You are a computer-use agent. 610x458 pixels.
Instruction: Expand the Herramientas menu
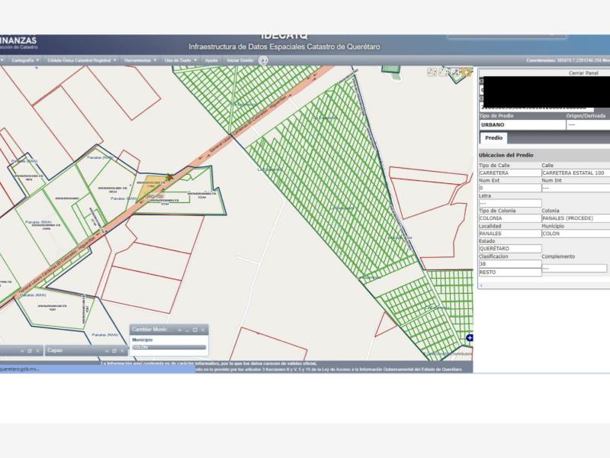(140, 60)
